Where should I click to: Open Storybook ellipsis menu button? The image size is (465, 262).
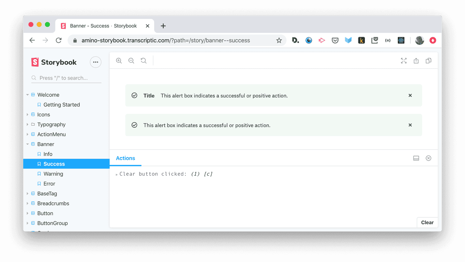pyautogui.click(x=96, y=62)
